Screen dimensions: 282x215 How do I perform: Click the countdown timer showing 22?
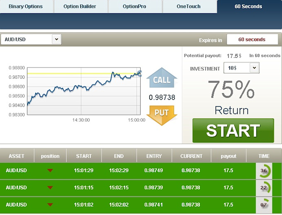(x=264, y=188)
